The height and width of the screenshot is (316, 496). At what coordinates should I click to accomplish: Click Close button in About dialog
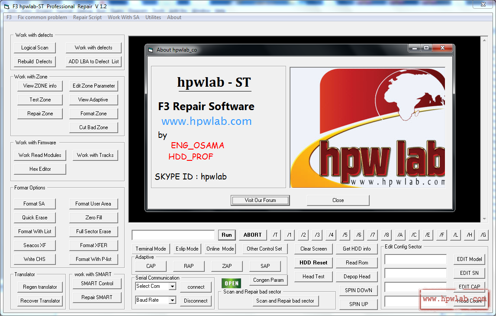click(338, 200)
